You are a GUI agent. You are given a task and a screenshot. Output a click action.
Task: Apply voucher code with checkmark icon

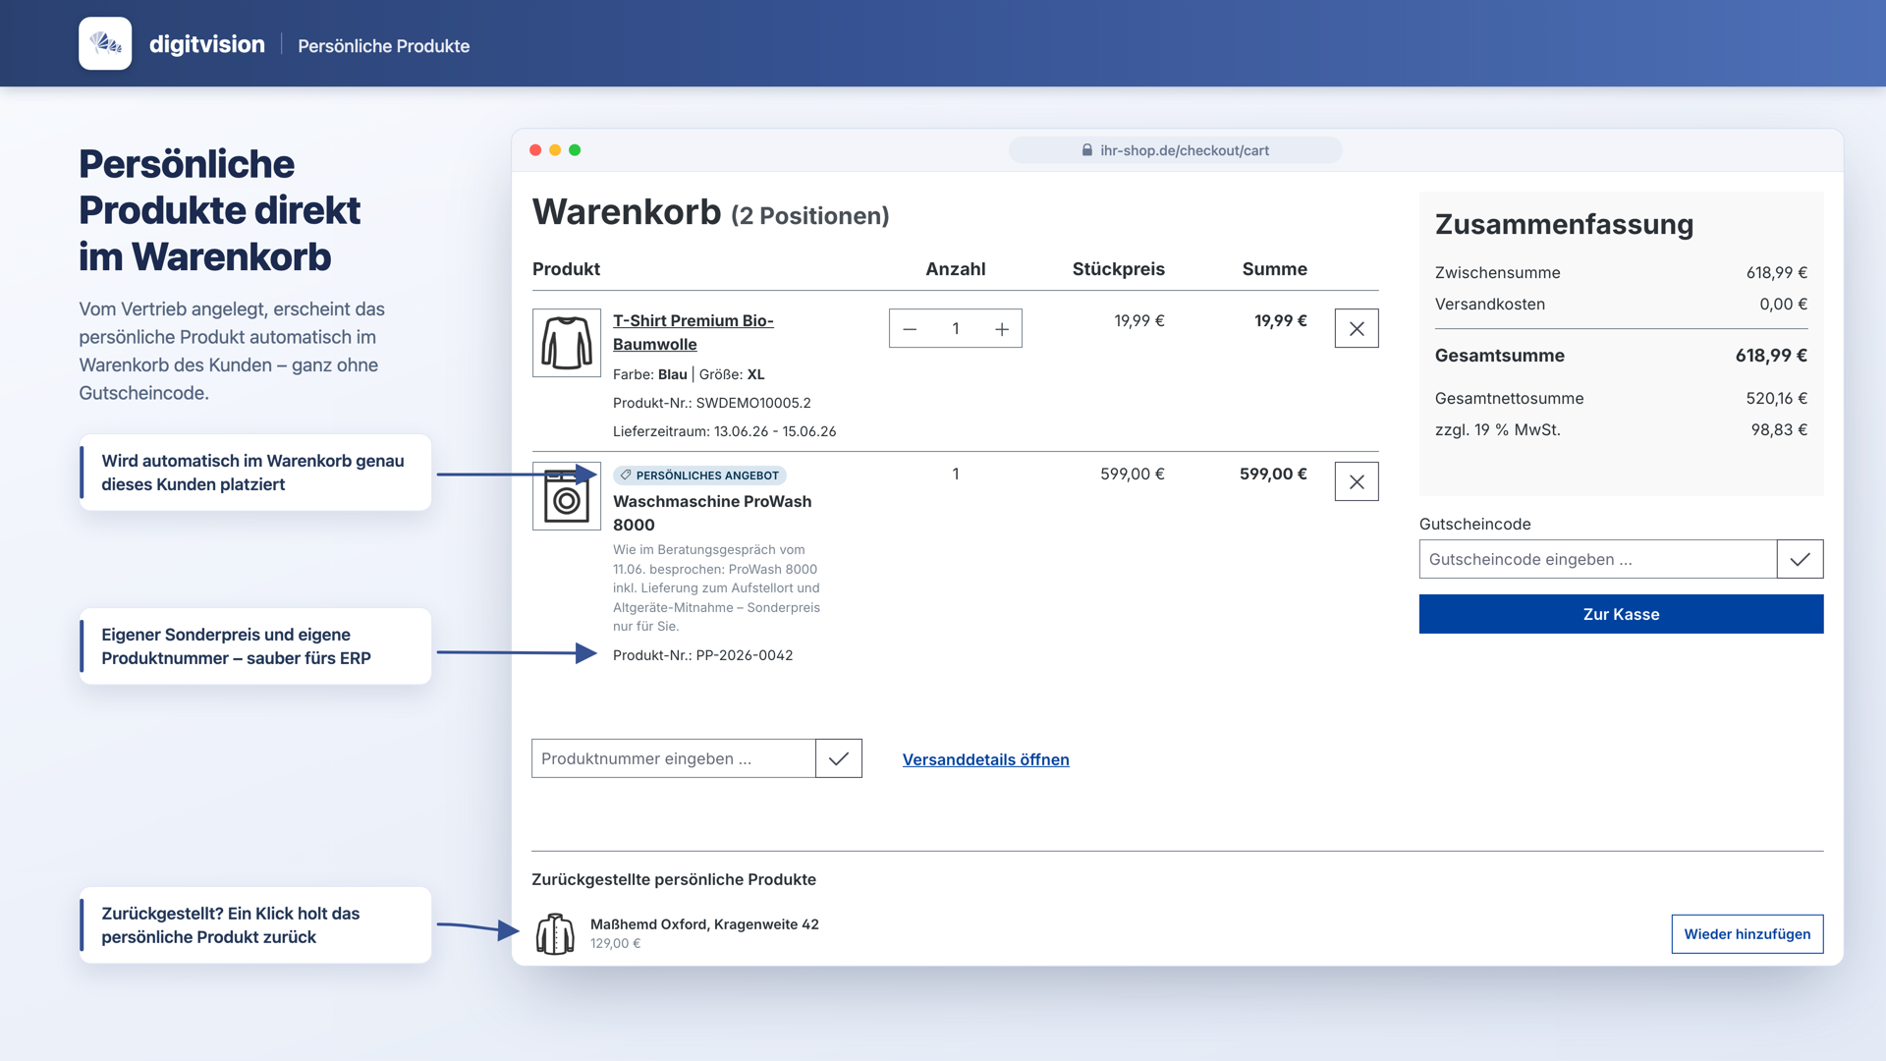(1800, 559)
